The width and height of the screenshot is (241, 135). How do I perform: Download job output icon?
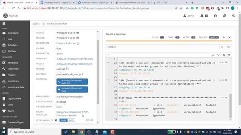pyautogui.click(x=224, y=37)
